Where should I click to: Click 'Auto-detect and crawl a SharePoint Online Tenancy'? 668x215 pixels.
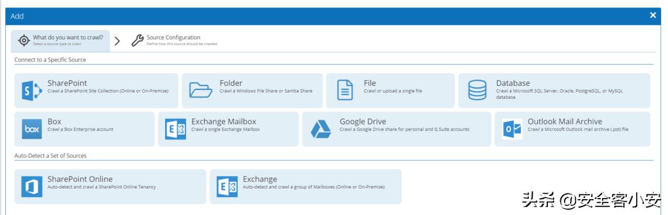(x=102, y=187)
